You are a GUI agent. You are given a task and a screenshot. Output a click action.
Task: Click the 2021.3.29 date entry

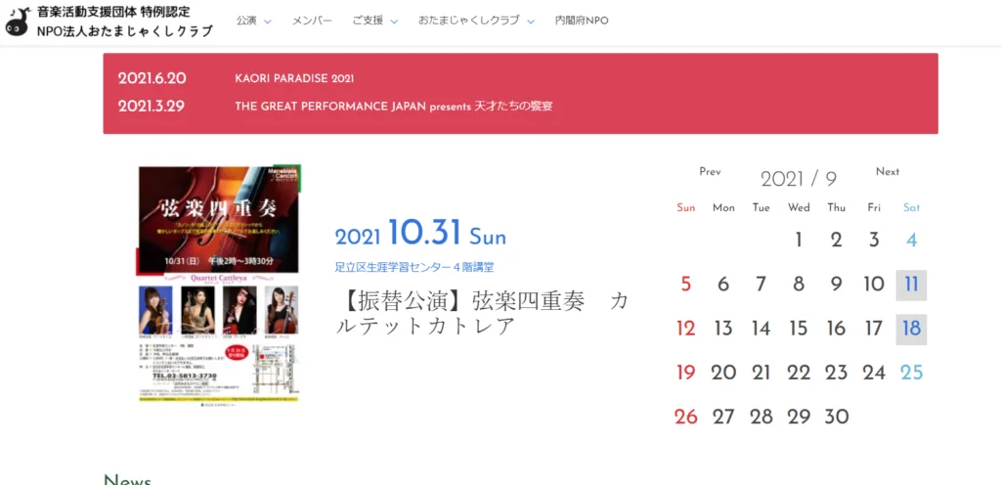click(x=152, y=107)
